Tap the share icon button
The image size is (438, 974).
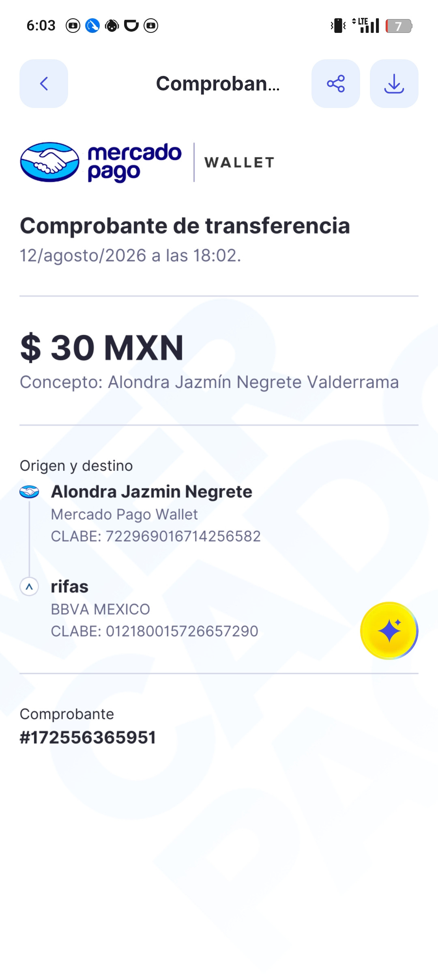point(336,84)
